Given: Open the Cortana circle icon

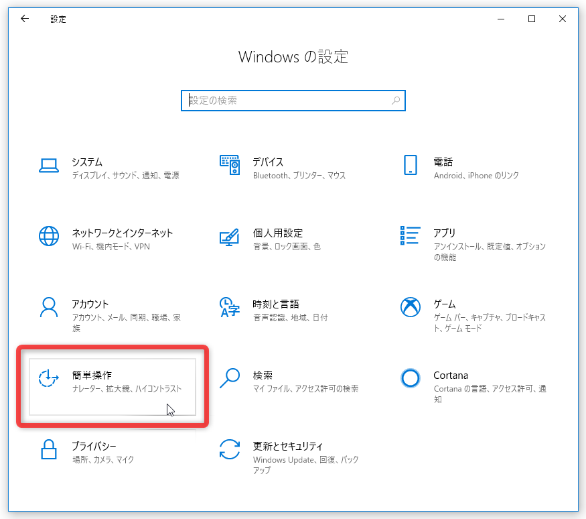Looking at the screenshot, I should (410, 378).
